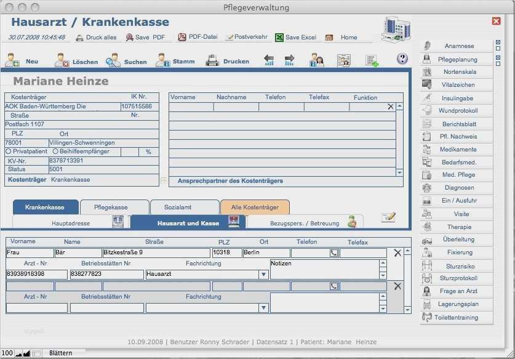Viewport: 515px width, 359px height.
Task: Click the phone icon beside Telefon field
Action: (333, 252)
